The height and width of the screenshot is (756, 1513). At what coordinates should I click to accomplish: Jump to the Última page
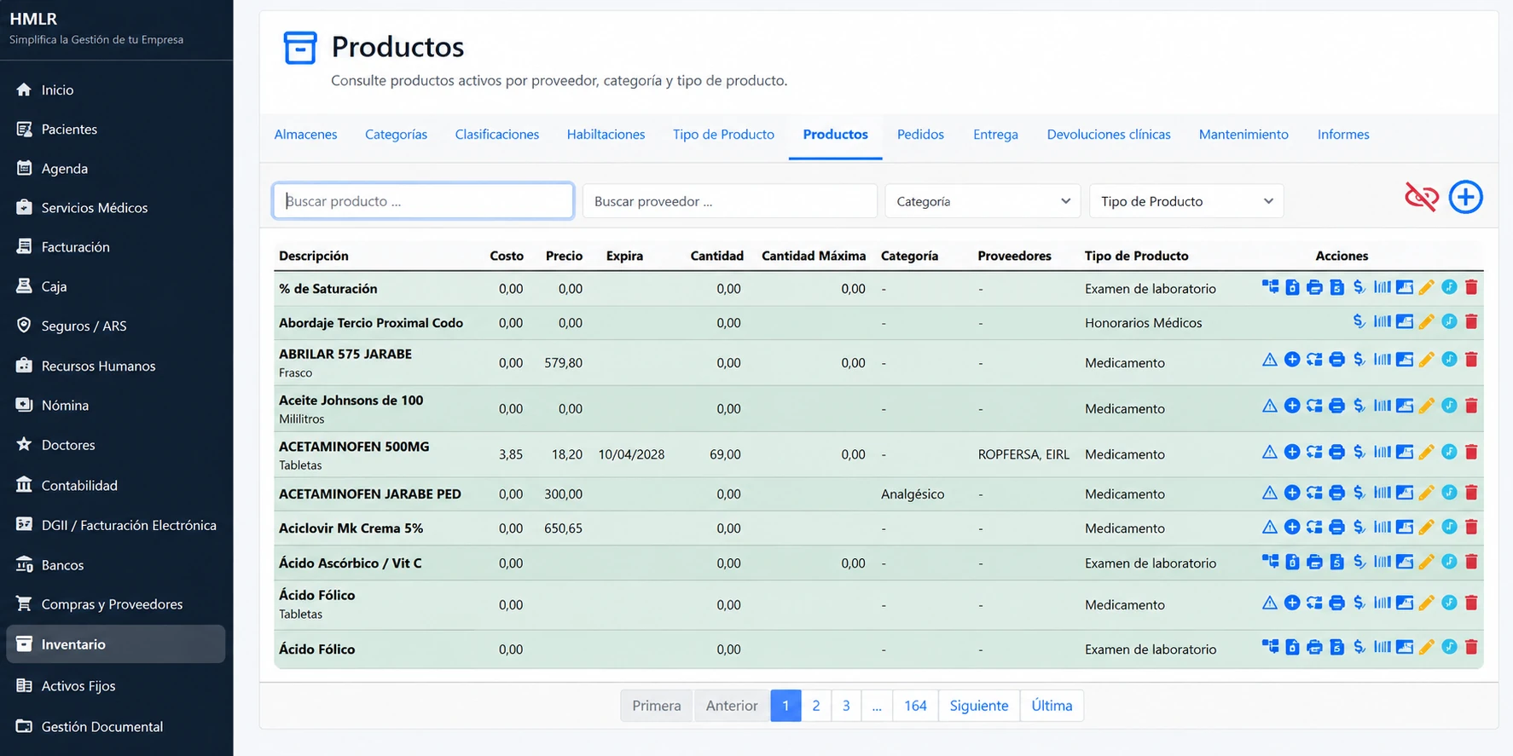point(1052,706)
